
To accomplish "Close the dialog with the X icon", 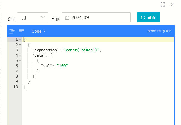I will 172,5.
